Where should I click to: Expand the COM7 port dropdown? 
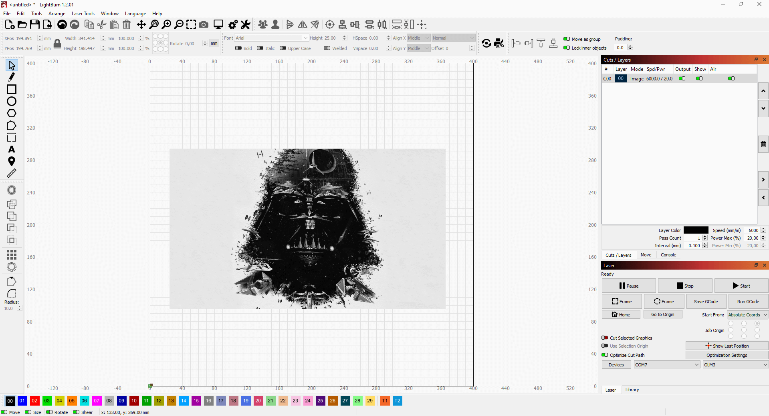click(x=667, y=365)
